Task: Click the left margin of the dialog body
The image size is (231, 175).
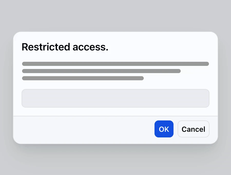Action: [17, 85]
